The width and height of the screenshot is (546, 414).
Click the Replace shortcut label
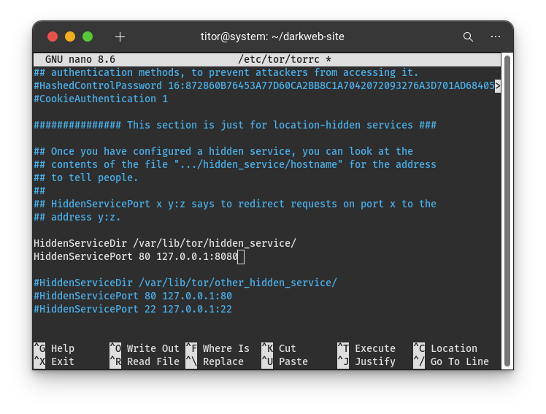tap(223, 361)
